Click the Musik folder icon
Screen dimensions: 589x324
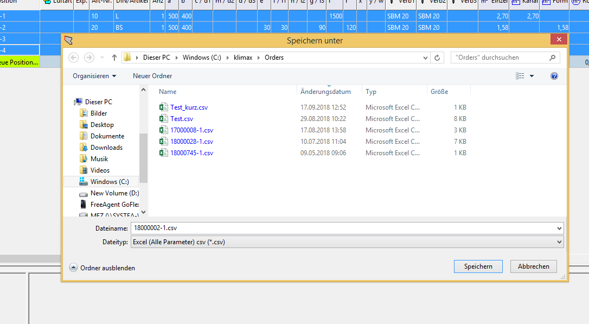[84, 158]
